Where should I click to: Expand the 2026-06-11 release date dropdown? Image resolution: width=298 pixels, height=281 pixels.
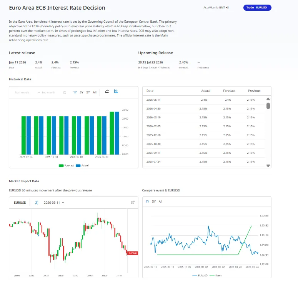(x=54, y=203)
